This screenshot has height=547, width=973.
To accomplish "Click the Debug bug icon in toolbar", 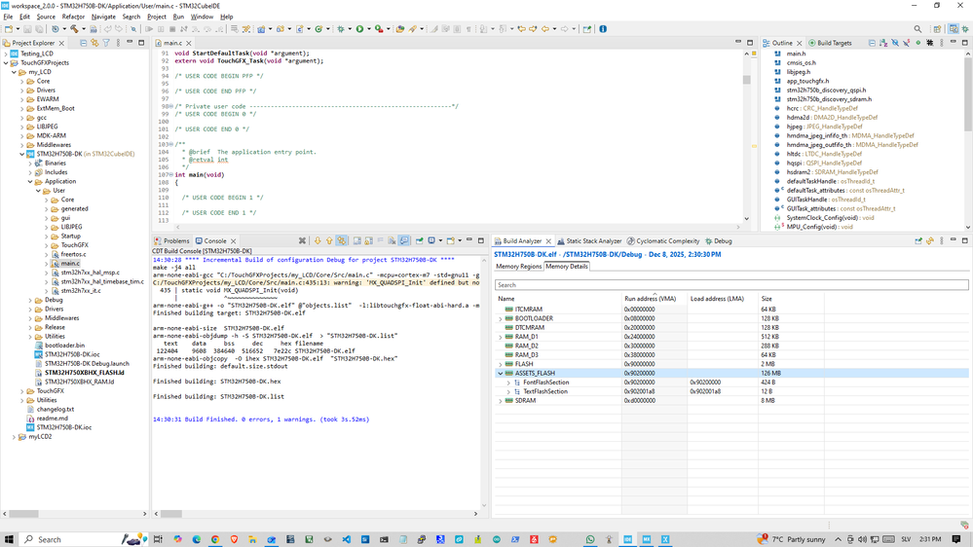I will [x=341, y=29].
